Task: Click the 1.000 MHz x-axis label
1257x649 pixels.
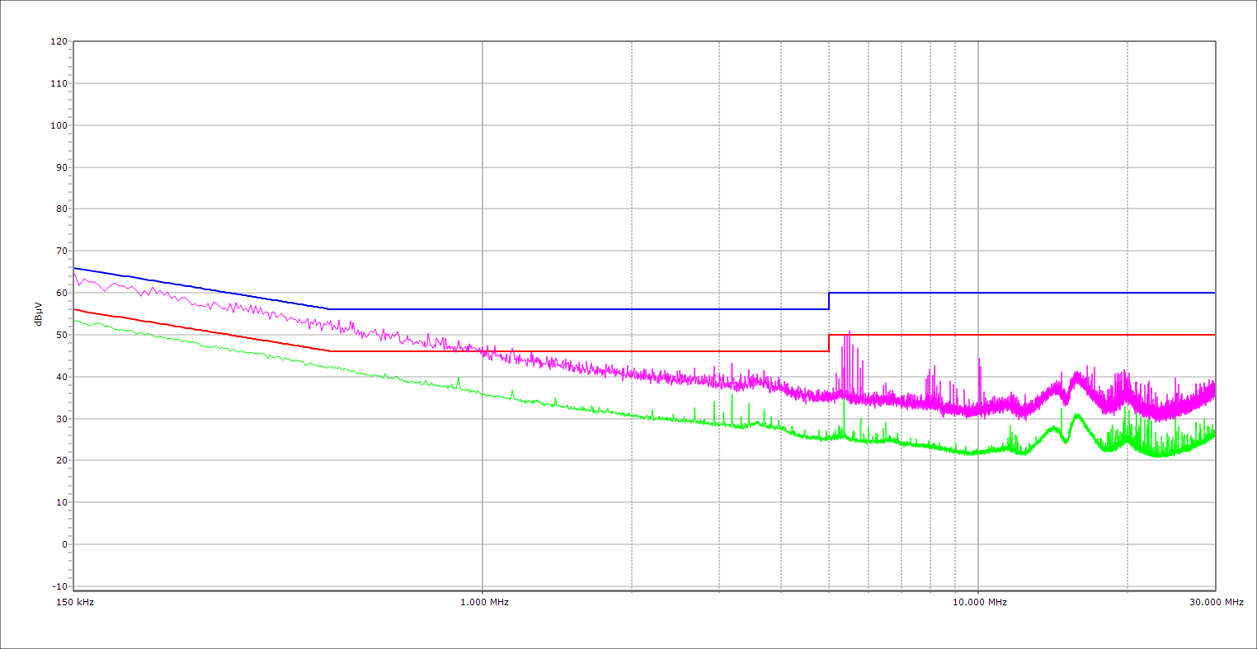Action: [483, 602]
